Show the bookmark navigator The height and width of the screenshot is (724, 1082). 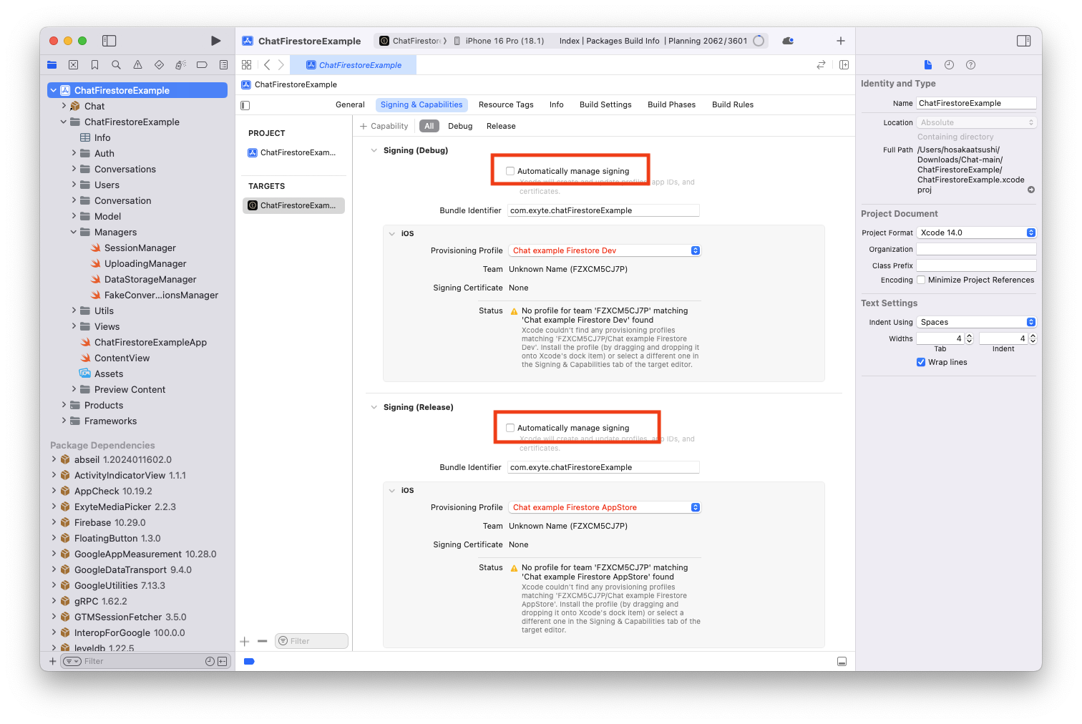point(94,65)
